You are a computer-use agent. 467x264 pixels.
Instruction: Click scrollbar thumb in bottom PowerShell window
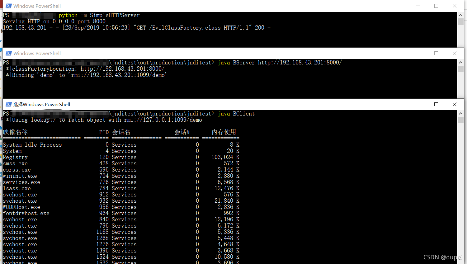pyautogui.click(x=460, y=120)
